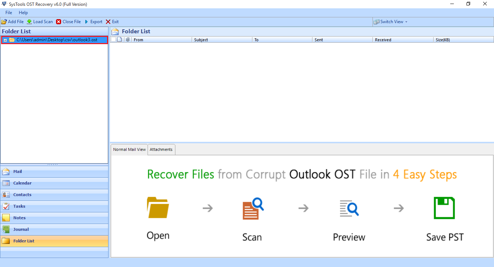The image size is (494, 267).
Task: Switch to the Normal Mail View tab
Action: (x=129, y=149)
